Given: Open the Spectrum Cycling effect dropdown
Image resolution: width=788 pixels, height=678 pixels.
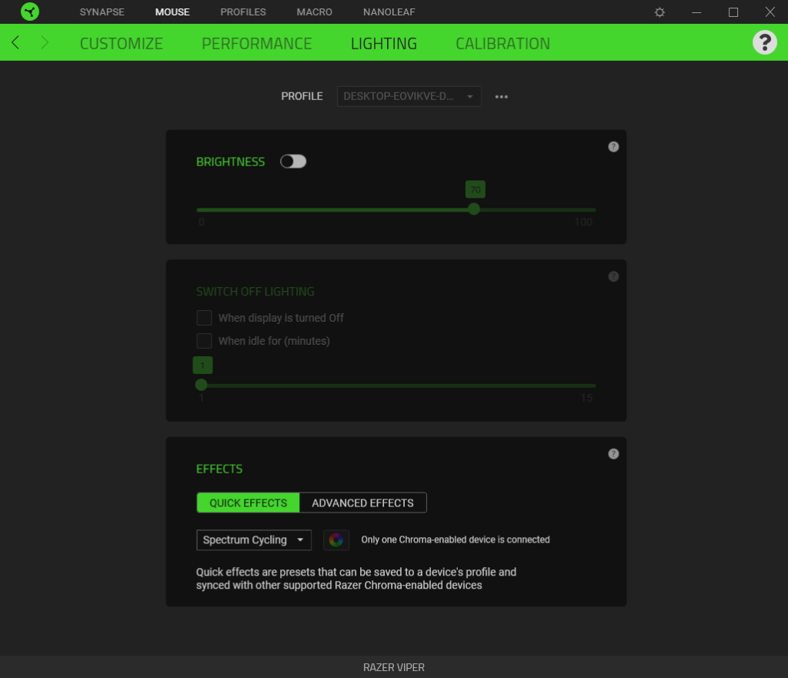Looking at the screenshot, I should tap(254, 540).
